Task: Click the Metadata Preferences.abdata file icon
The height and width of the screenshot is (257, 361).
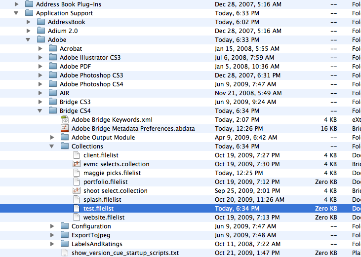Action: pos(65,128)
